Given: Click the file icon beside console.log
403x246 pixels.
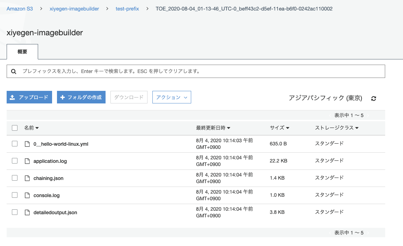Looking at the screenshot, I should tap(27, 195).
